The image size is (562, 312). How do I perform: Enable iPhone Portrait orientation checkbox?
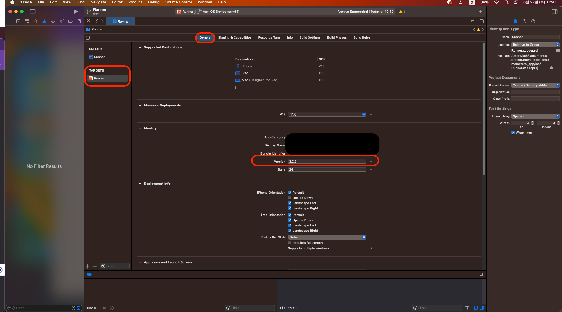click(290, 193)
